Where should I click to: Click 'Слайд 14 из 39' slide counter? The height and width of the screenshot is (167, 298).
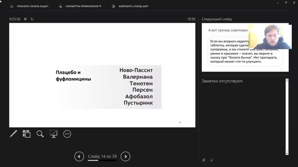coord(102,156)
